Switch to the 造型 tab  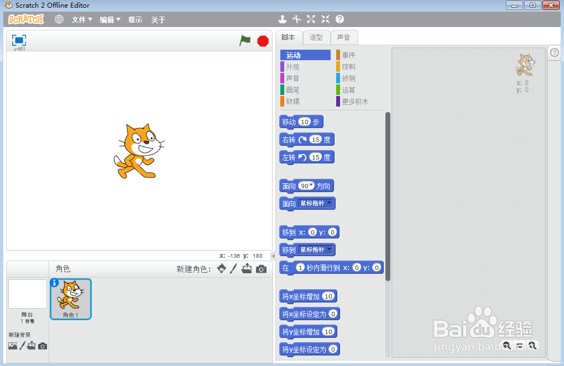pyautogui.click(x=316, y=37)
